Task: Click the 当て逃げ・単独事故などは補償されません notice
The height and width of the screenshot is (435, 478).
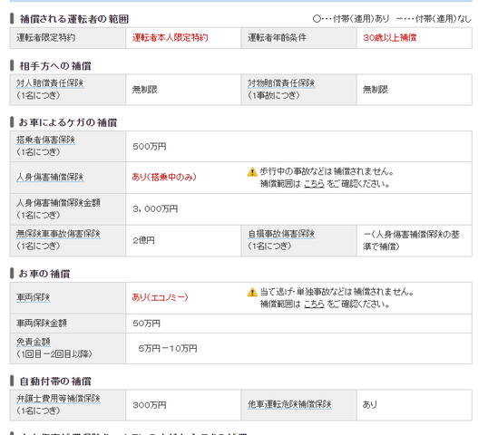Action: click(x=337, y=292)
